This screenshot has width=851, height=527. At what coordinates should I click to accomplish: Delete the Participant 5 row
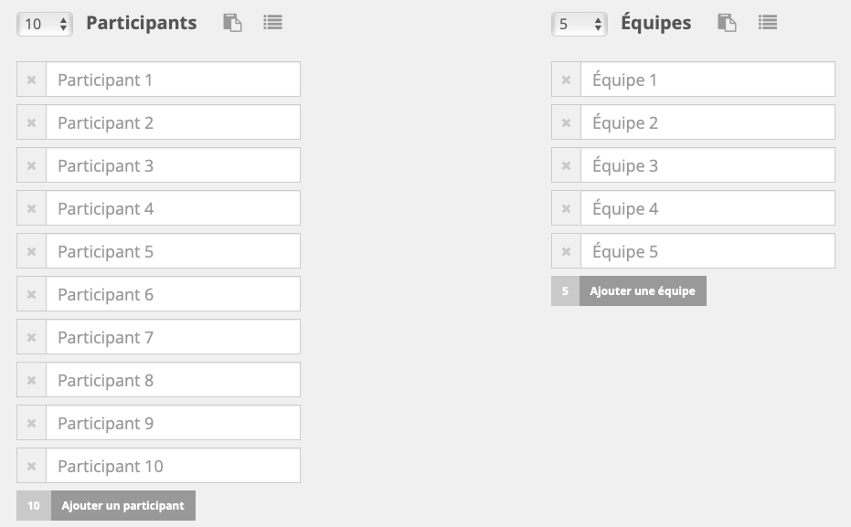coord(31,251)
